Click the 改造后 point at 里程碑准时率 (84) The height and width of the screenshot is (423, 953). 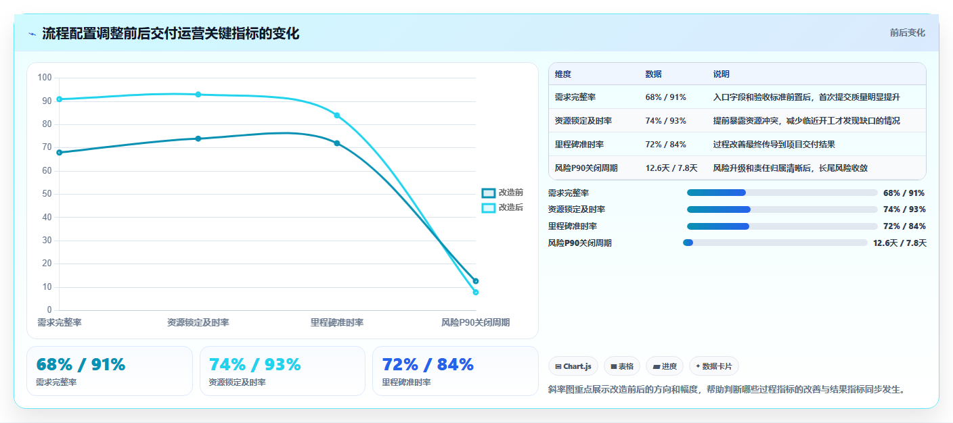pyautogui.click(x=337, y=116)
